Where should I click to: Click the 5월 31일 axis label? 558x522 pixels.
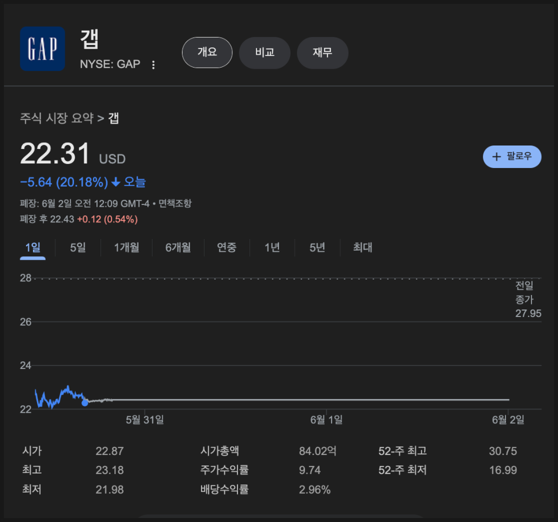tap(145, 420)
